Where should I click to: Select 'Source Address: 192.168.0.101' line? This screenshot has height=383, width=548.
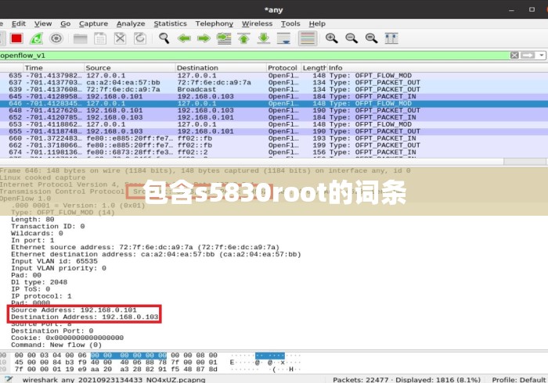pos(74,310)
